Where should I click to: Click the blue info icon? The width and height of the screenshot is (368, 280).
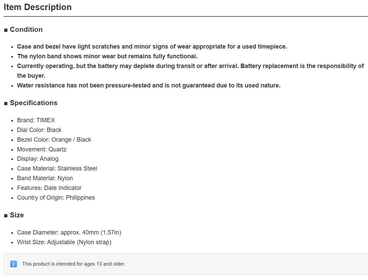point(14,264)
